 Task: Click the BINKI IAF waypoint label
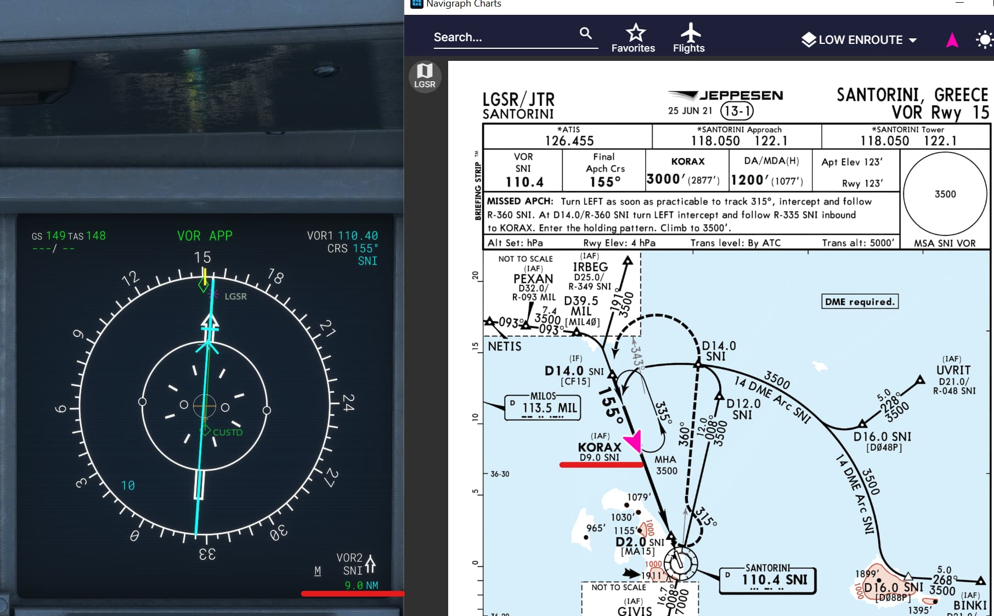(970, 602)
